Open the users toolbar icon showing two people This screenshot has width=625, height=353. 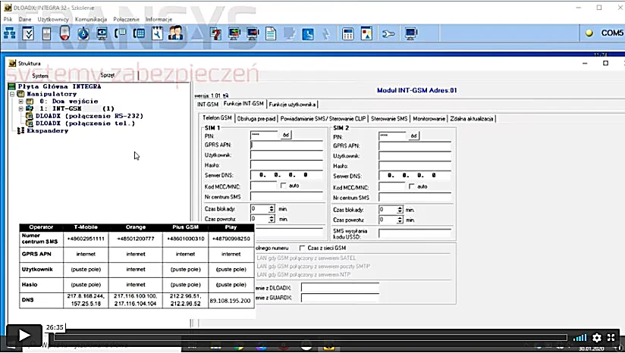(x=175, y=33)
